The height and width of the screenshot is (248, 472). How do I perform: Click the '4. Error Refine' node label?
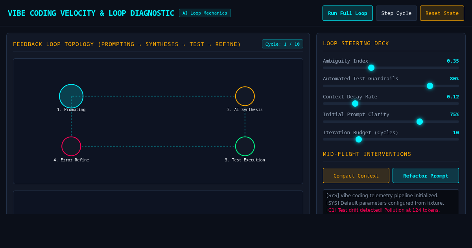pyautogui.click(x=71, y=160)
